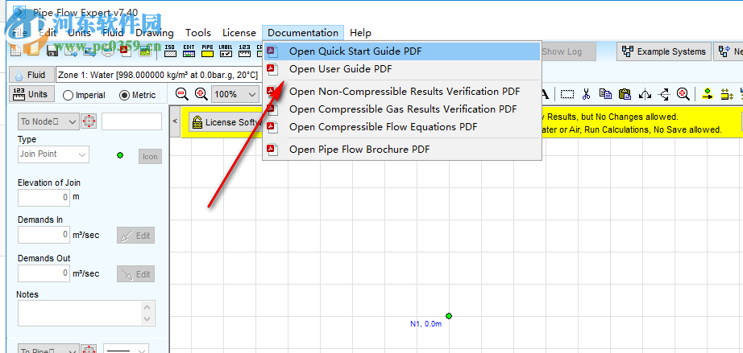Viewport: 743px width, 353px height.
Task: Click the email system envelope icon
Action: (71, 51)
